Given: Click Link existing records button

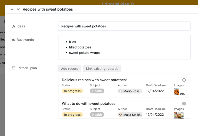Looking at the screenshot, I should [102, 69].
